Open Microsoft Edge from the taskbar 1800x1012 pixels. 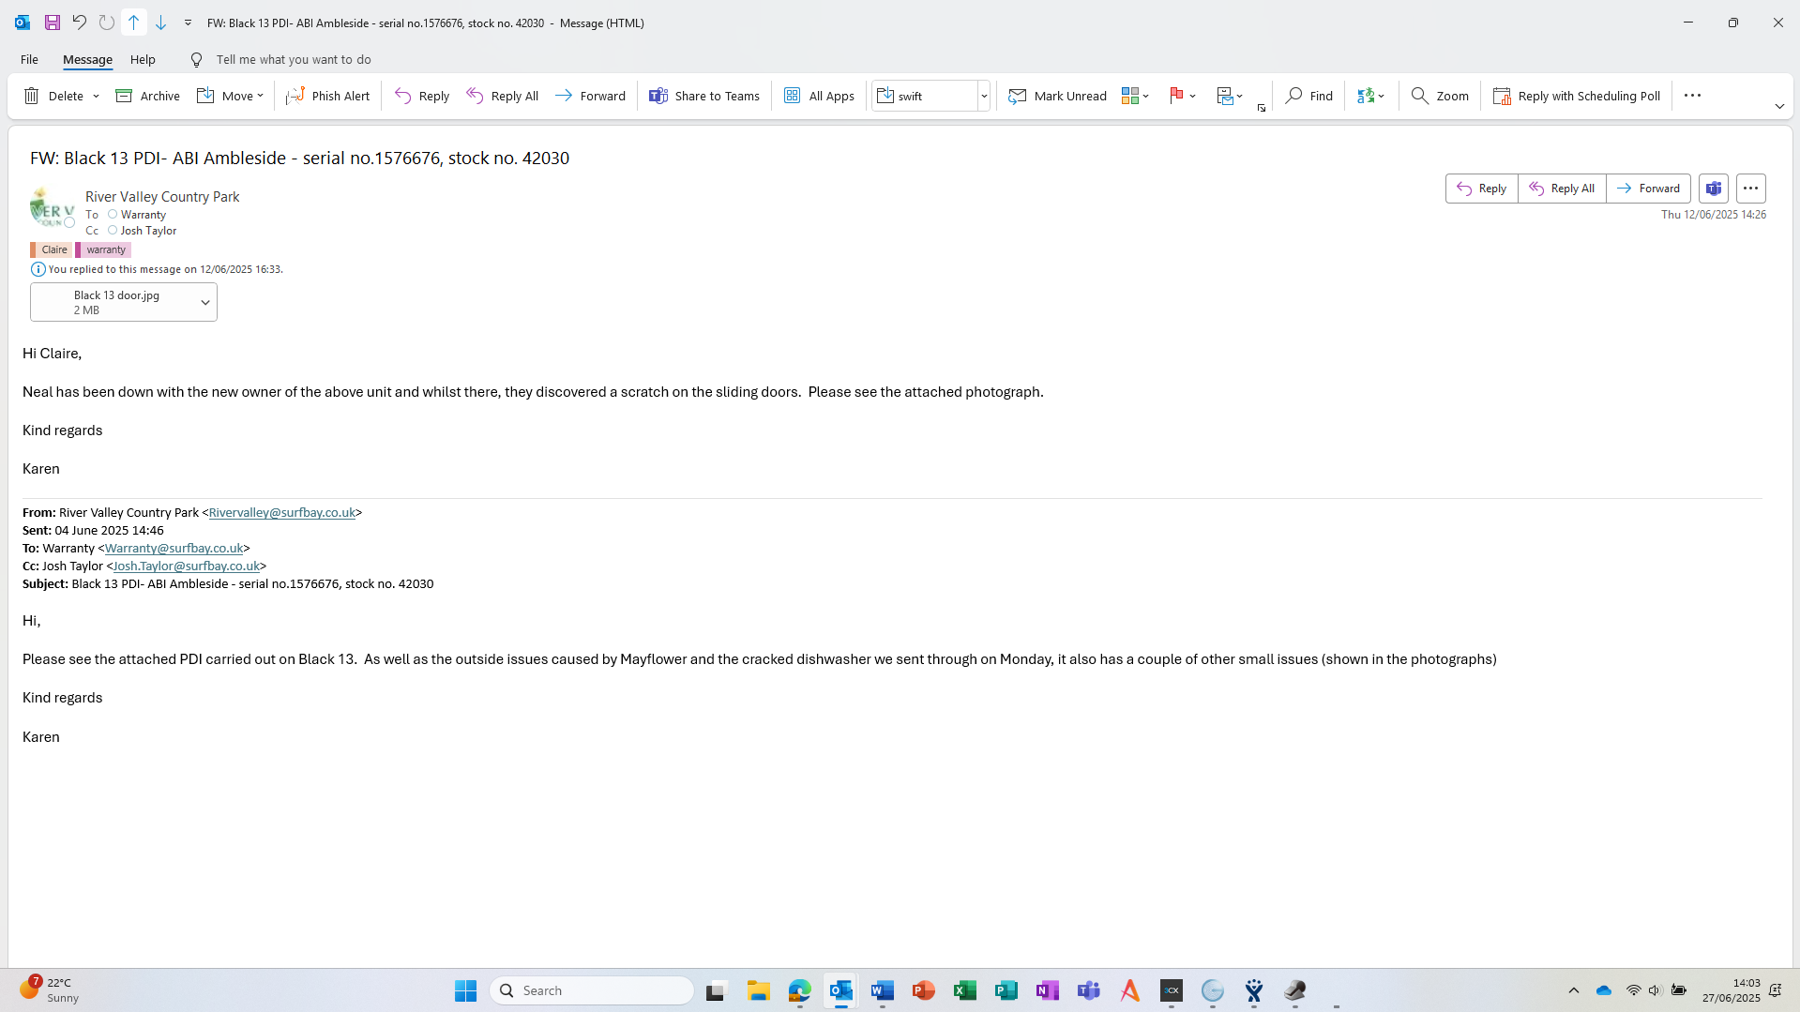[800, 990]
